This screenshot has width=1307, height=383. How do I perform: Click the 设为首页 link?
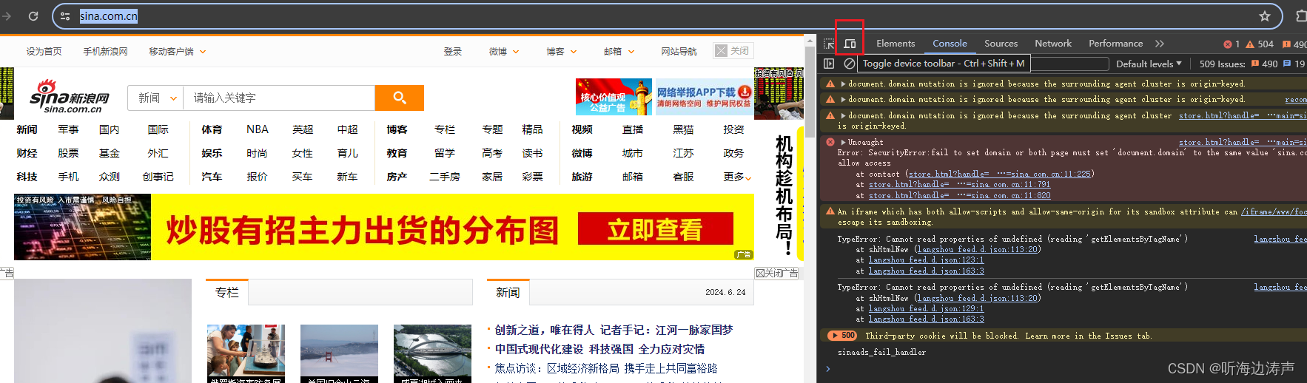pyautogui.click(x=44, y=52)
